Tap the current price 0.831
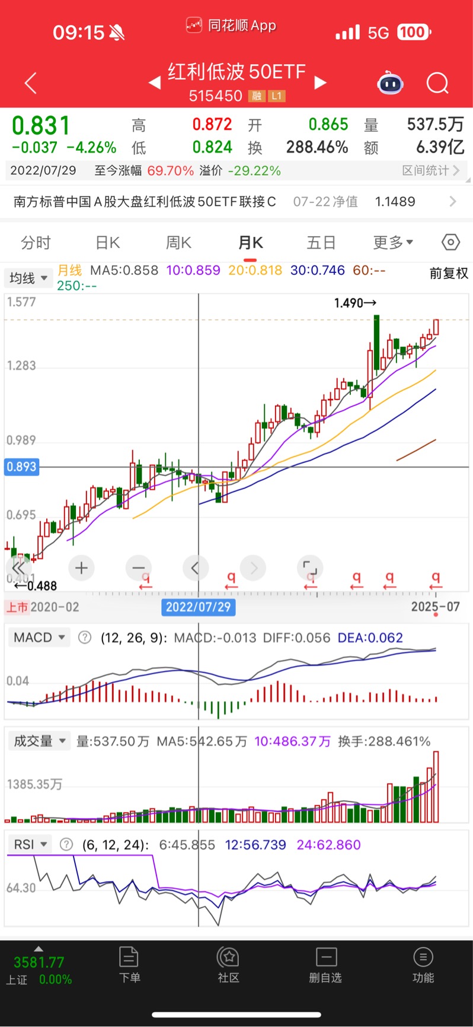Viewport: 473px width, 1027px height. click(41, 126)
